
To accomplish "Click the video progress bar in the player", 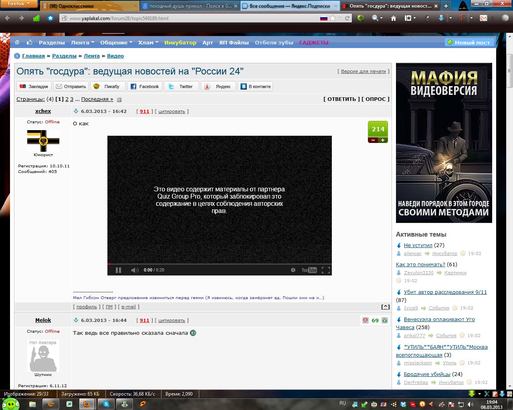I will pyautogui.click(x=220, y=264).
